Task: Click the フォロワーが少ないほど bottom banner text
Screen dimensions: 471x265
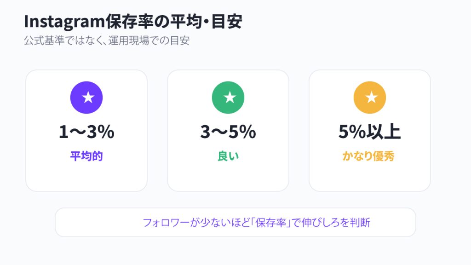Action: [x=256, y=223]
